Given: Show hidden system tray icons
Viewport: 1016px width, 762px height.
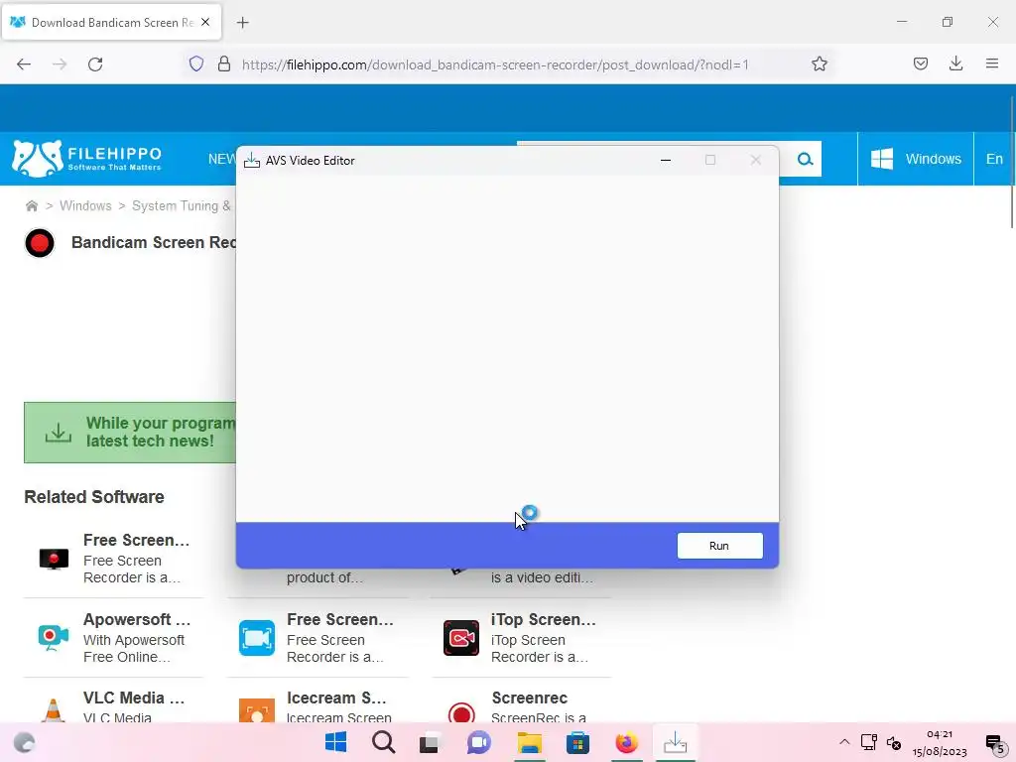Looking at the screenshot, I should click(844, 742).
